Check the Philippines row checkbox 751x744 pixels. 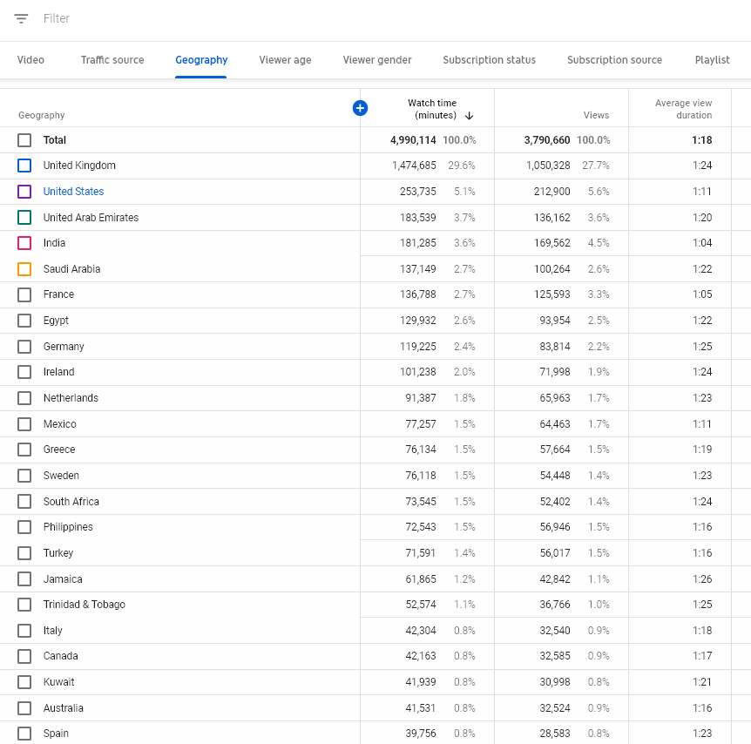[24, 527]
